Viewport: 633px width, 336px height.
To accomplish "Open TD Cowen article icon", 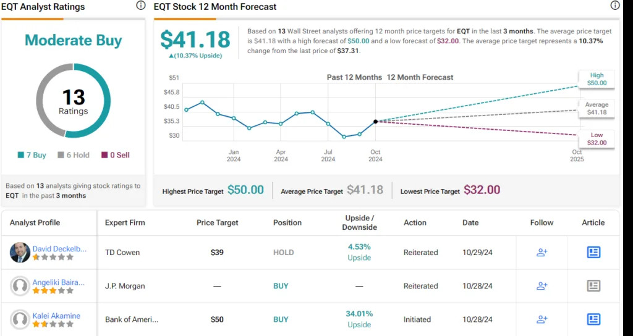I will 593,252.
